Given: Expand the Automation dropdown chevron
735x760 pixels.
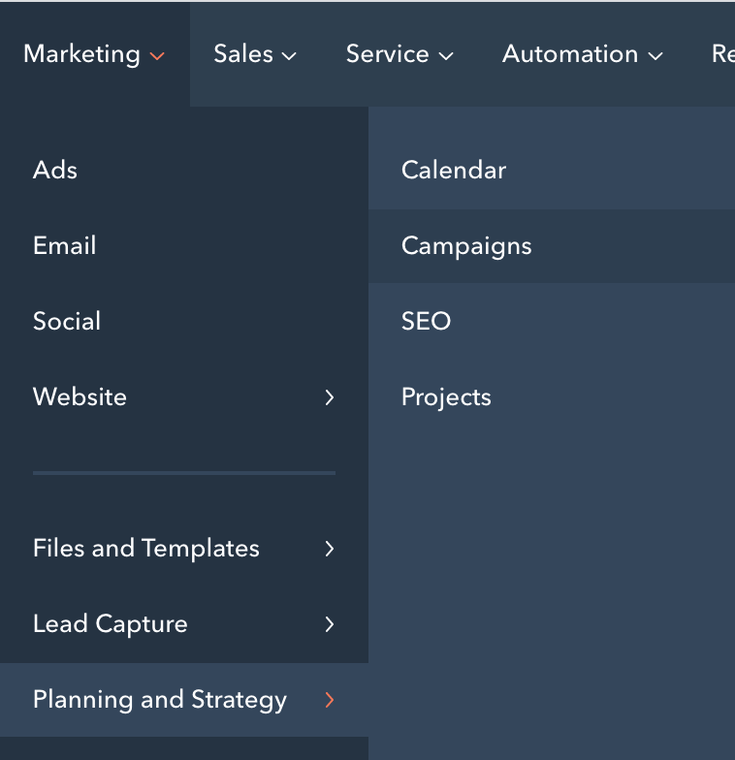Looking at the screenshot, I should click(655, 56).
